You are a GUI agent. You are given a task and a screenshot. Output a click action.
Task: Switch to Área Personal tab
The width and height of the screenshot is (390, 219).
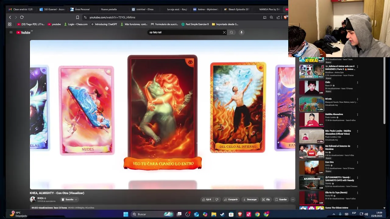click(x=82, y=9)
